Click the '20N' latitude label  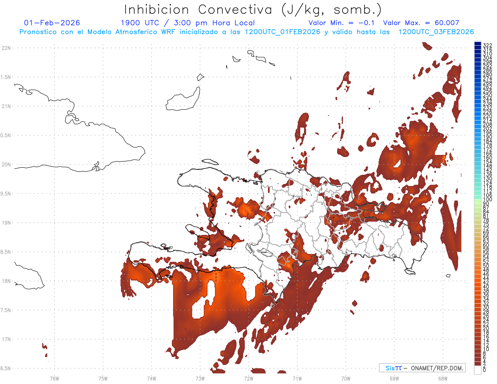pyautogui.click(x=6, y=164)
